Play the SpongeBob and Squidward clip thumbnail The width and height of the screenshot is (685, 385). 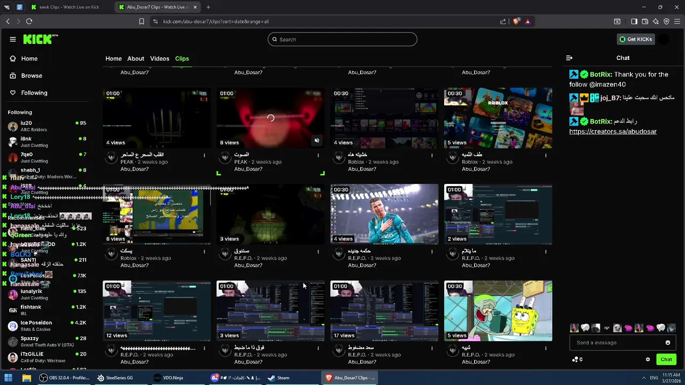pyautogui.click(x=498, y=311)
